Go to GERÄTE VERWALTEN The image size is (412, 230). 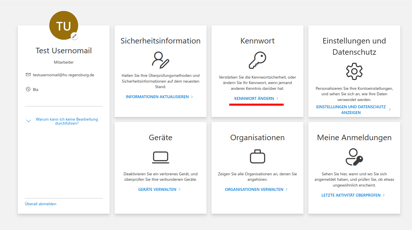[x=157, y=189]
